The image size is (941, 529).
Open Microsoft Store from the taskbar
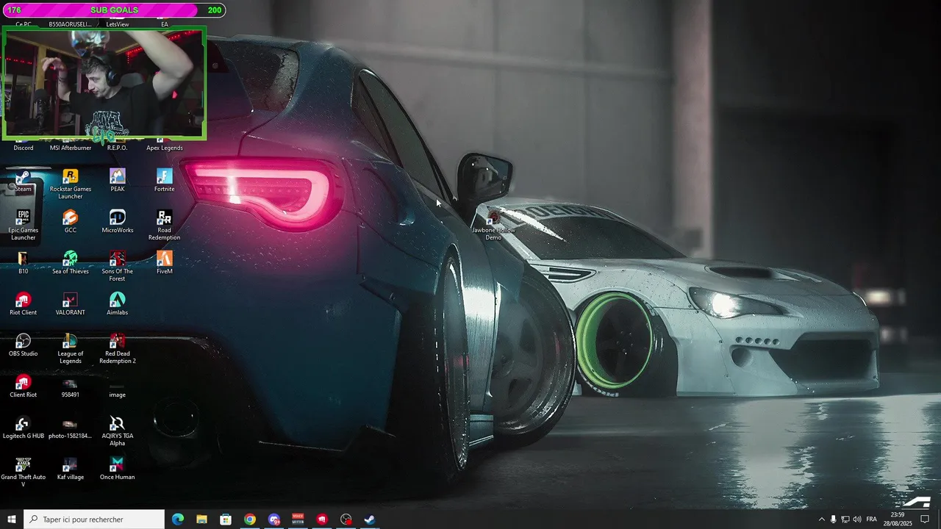tap(226, 519)
